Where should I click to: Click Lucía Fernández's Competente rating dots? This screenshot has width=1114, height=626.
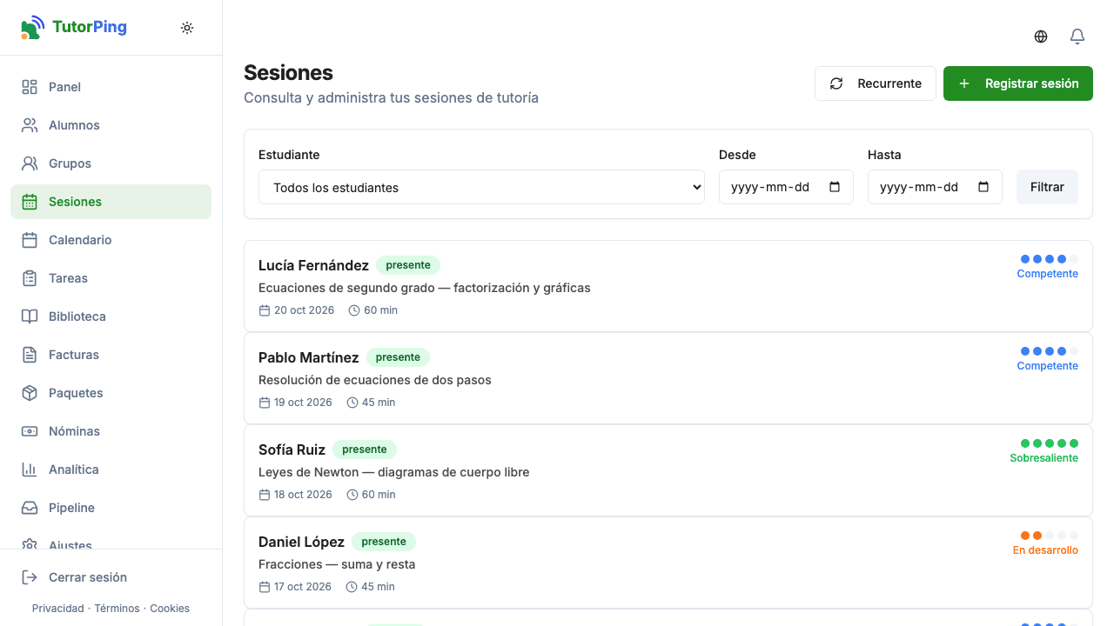point(1050,259)
